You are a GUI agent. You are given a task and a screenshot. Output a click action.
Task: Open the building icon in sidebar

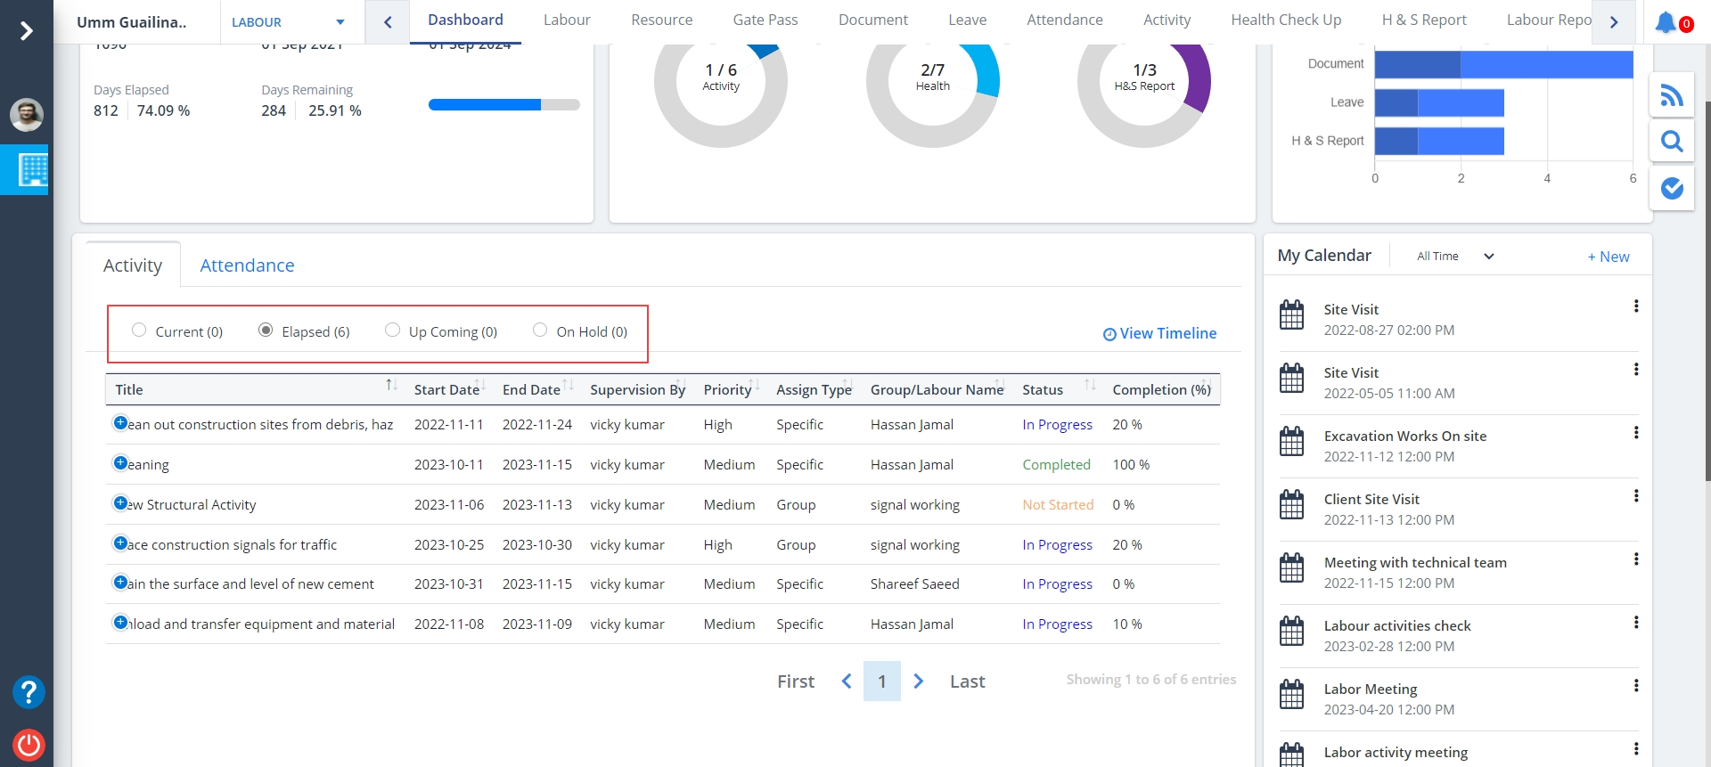32,169
